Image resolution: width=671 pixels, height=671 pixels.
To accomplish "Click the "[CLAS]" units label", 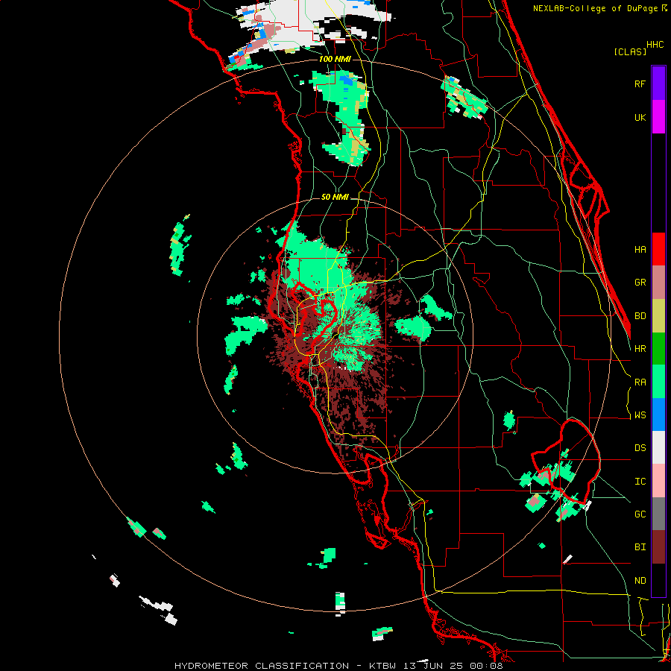I will click(630, 52).
